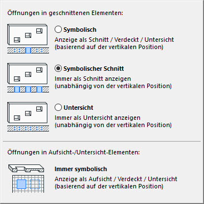Click 'Immer als Untersicht anzeigen' description
This screenshot has width=204, height=204.
(x=98, y=118)
